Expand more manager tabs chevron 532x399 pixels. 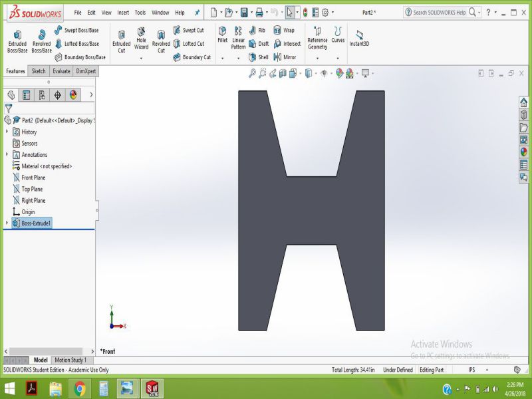tap(91, 94)
